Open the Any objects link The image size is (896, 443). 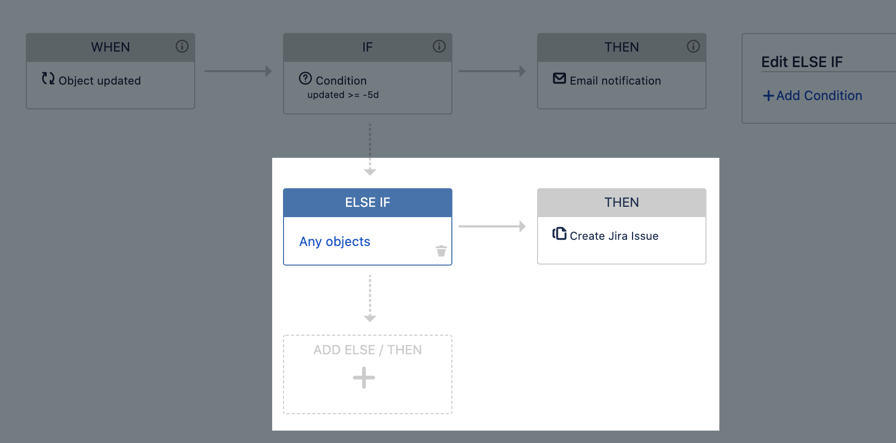pyautogui.click(x=335, y=241)
